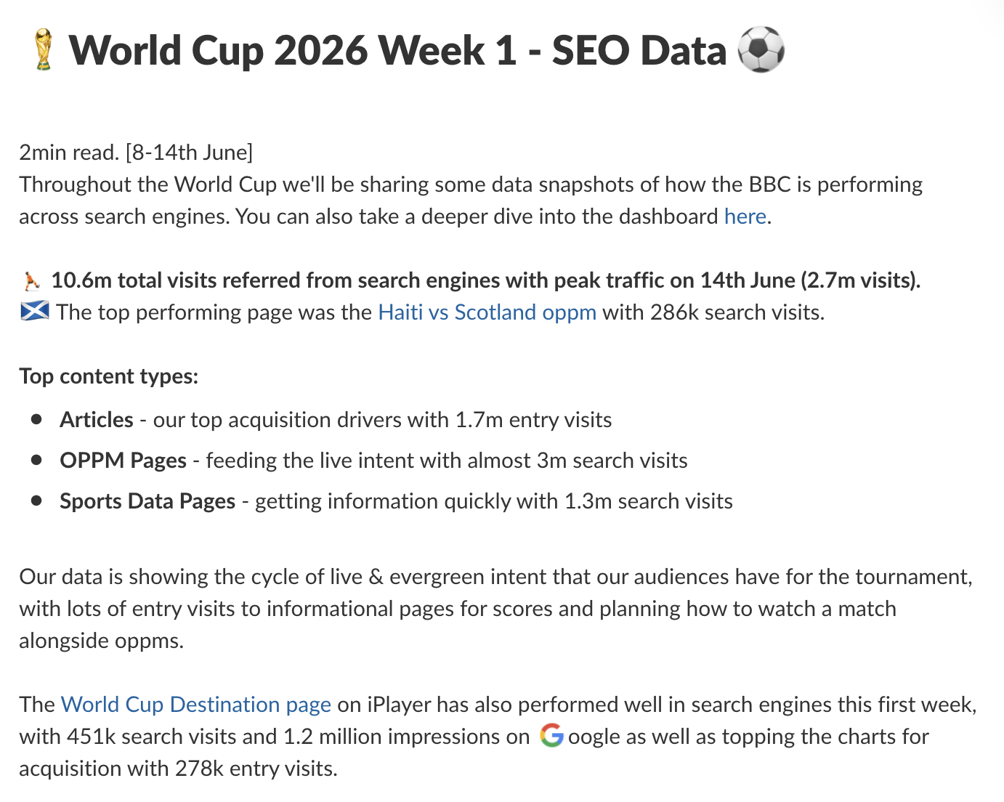
Task: Open the Haiti vs Scotland oppm link
Action: (487, 312)
